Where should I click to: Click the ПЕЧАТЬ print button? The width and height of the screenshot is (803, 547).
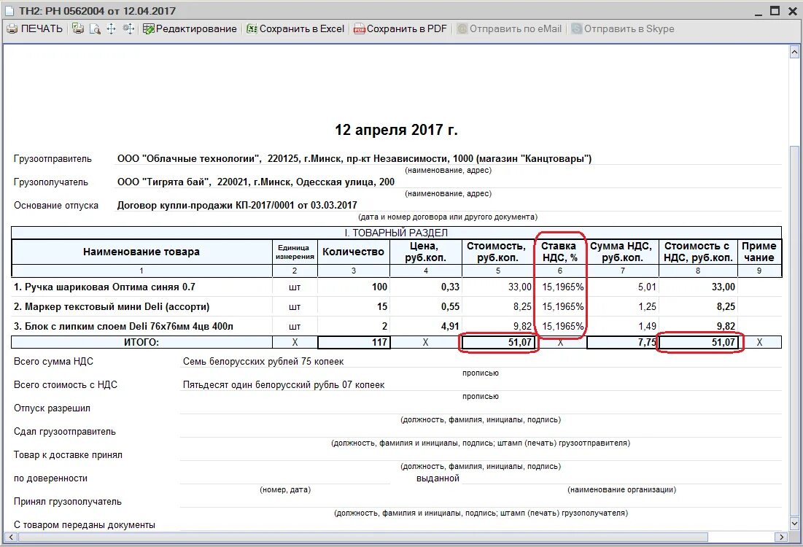[x=34, y=29]
